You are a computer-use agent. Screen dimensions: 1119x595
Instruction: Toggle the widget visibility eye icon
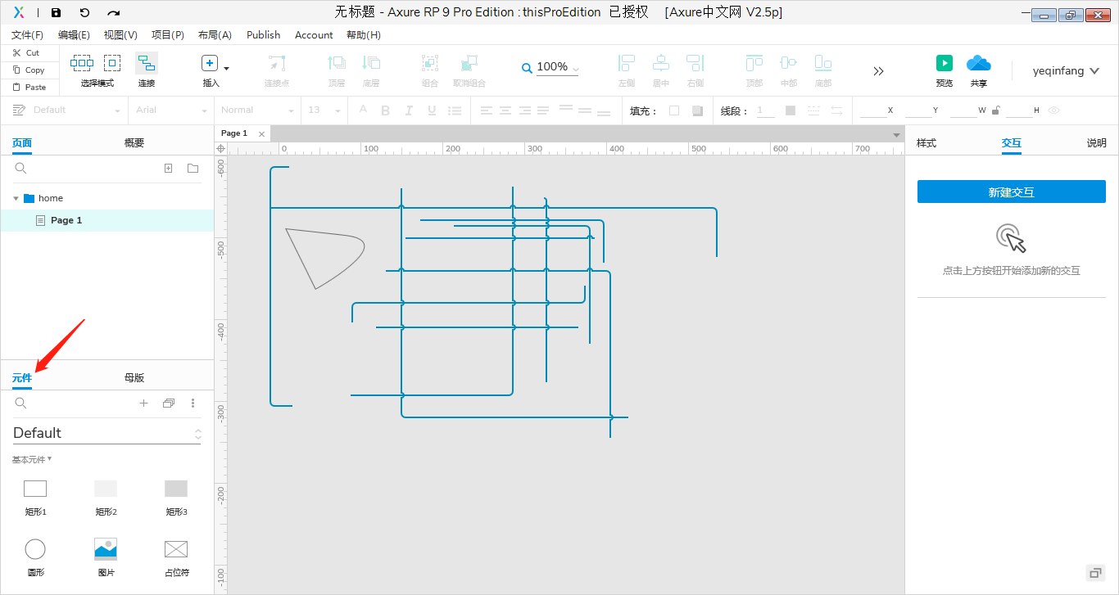click(1054, 110)
